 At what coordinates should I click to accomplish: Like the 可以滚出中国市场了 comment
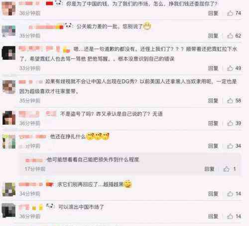click(x=230, y=217)
